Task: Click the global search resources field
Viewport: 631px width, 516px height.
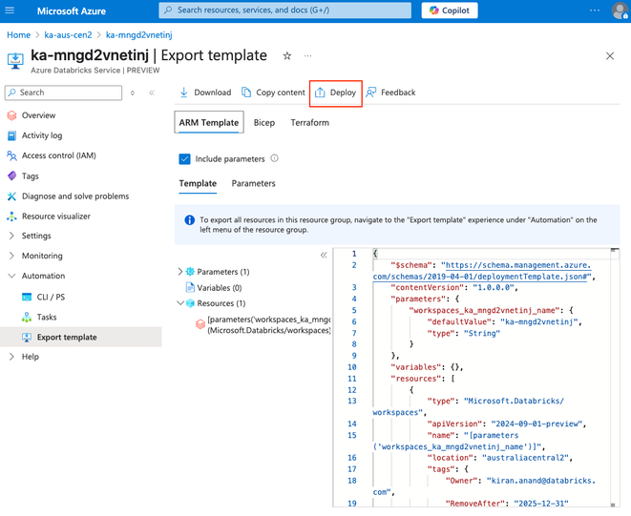Action: 284,10
